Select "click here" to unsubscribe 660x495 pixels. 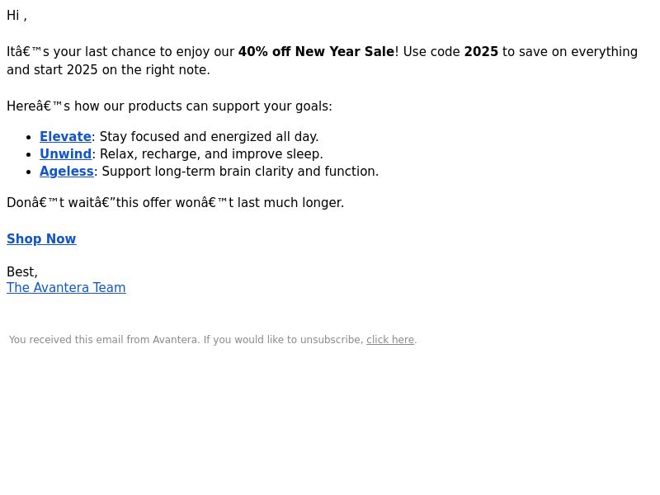[x=390, y=340]
